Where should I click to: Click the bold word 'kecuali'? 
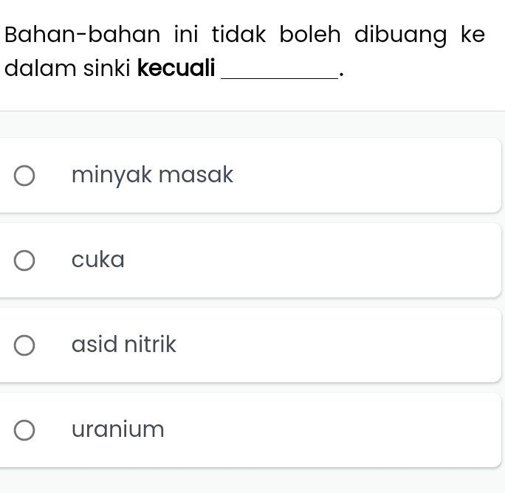(177, 69)
